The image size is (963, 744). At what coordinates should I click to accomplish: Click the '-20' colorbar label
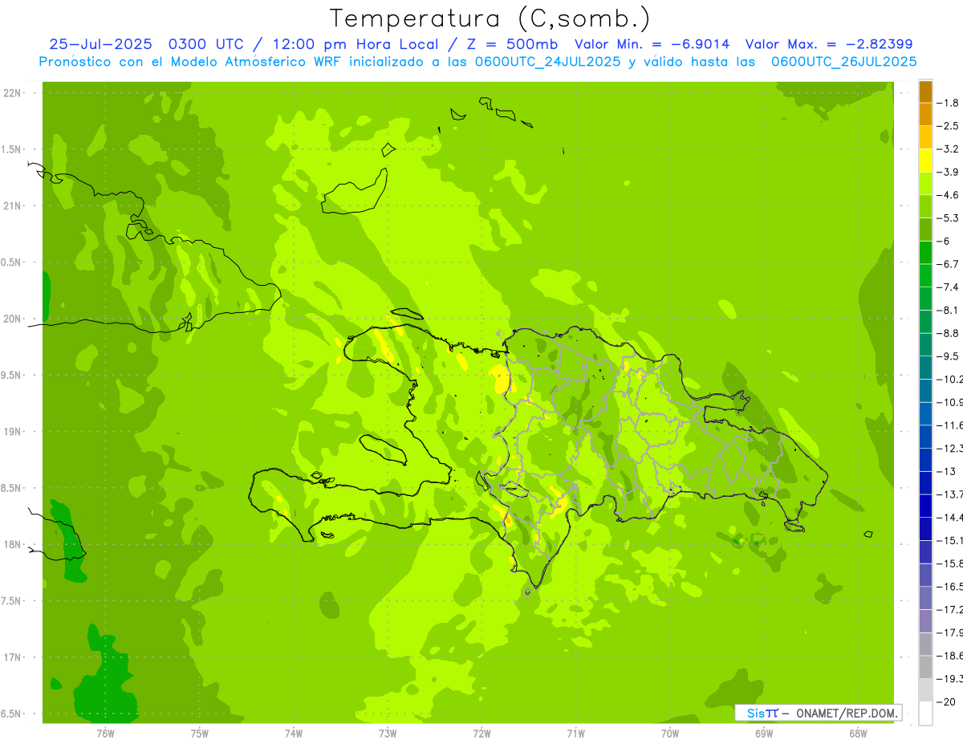[x=947, y=701]
